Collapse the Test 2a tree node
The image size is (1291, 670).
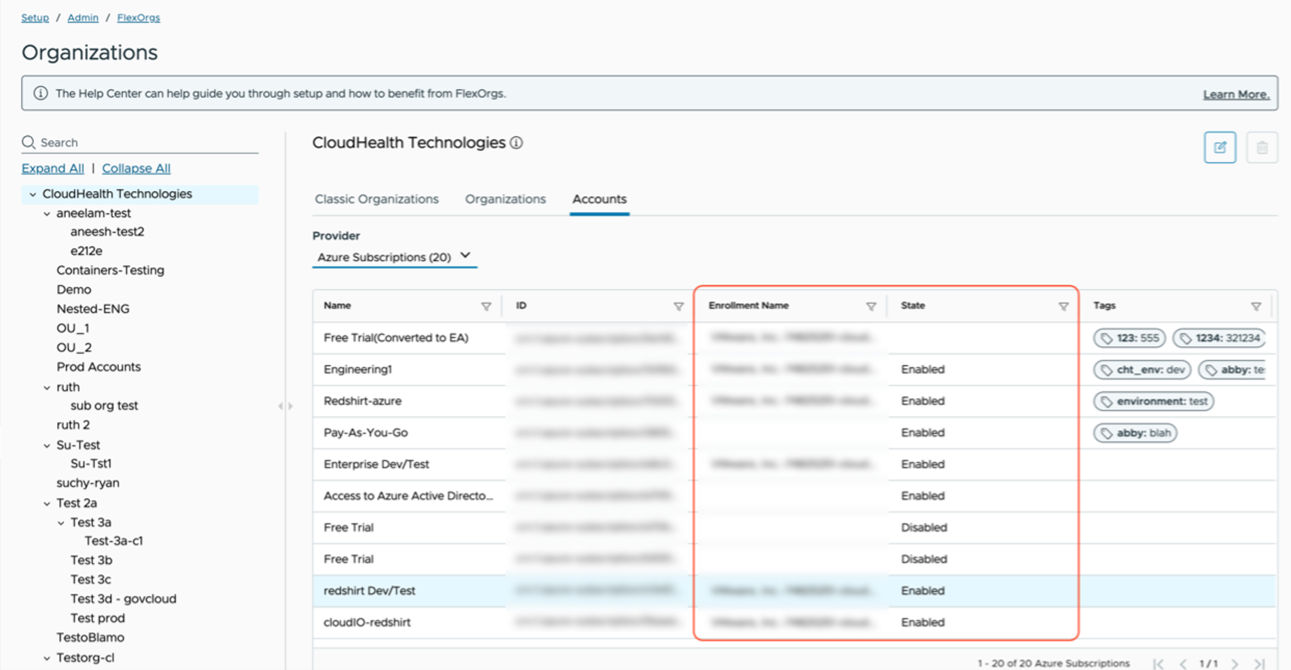(47, 504)
